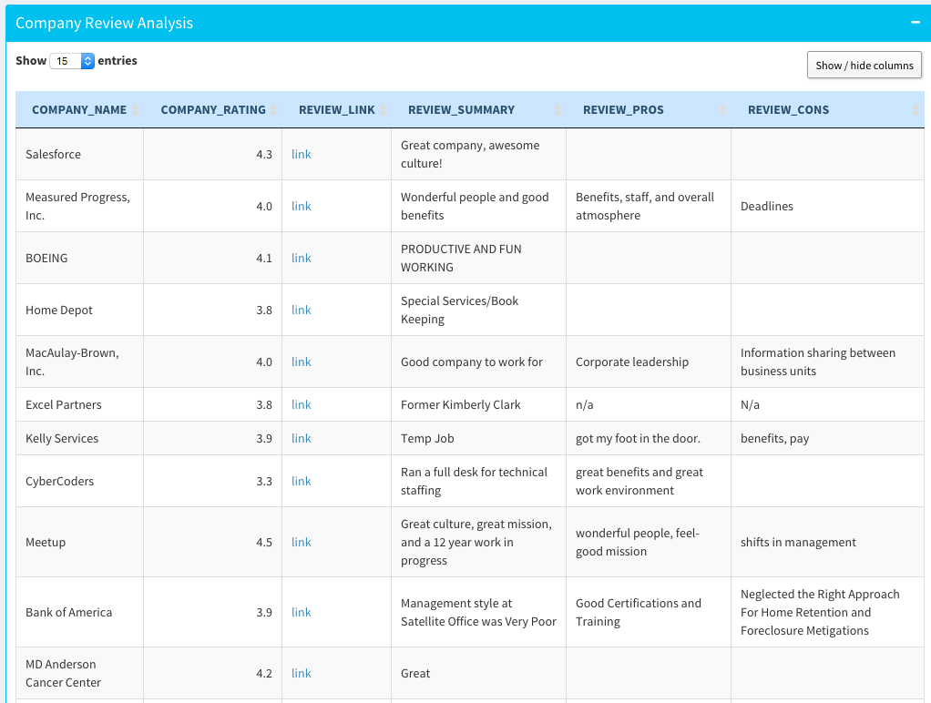Click summary 'Former Kimberly Clark'

pyautogui.click(x=460, y=404)
